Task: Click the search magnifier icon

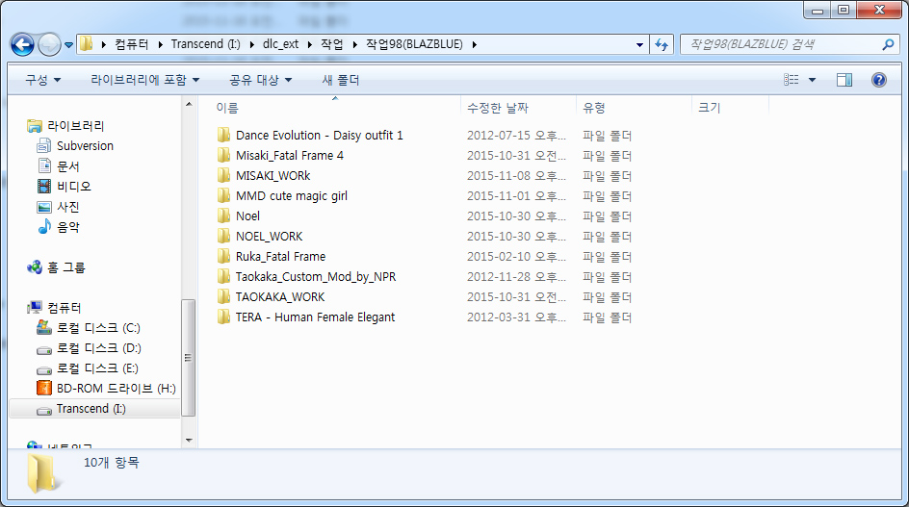Action: click(x=888, y=44)
